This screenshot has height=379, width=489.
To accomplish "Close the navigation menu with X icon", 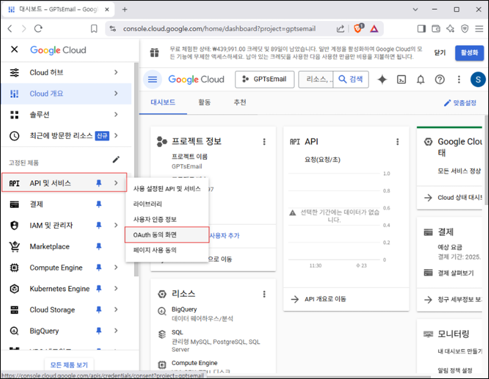I will point(14,49).
